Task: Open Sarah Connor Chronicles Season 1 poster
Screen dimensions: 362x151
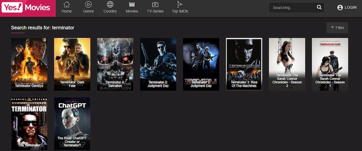Action: click(330, 64)
